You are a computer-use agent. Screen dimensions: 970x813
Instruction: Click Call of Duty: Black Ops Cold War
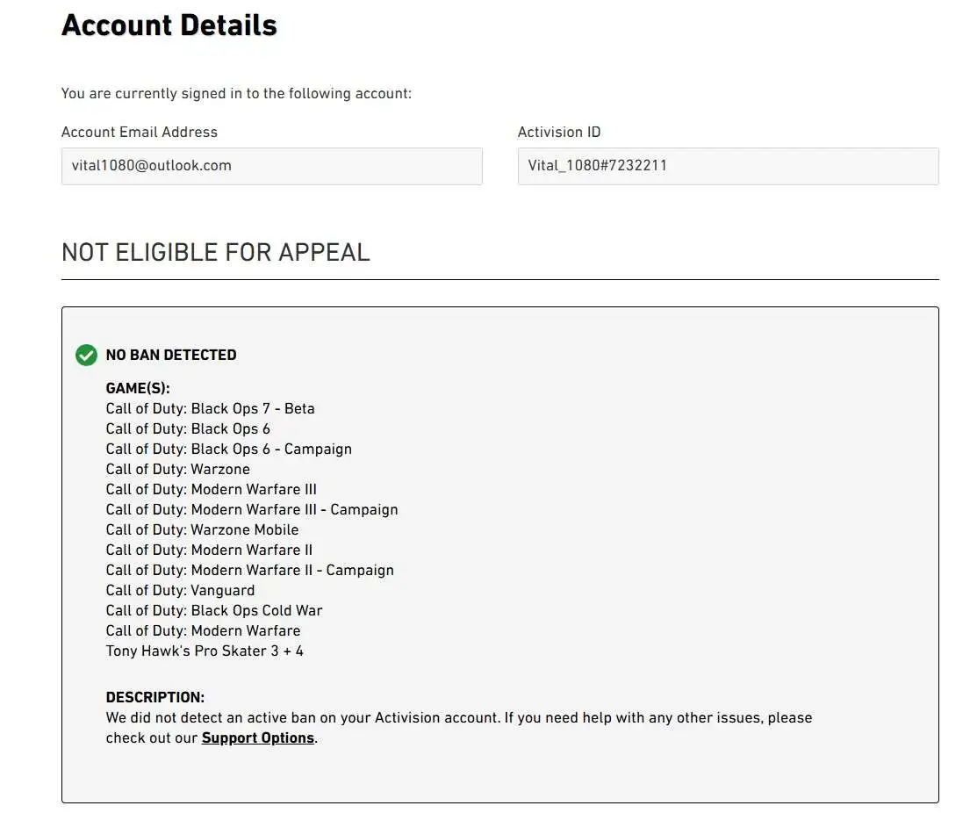coord(214,610)
